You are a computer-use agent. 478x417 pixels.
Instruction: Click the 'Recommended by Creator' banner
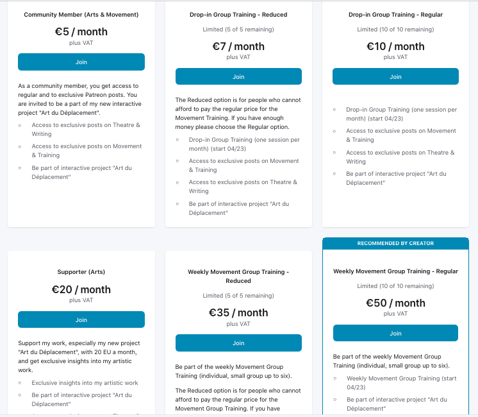click(395, 243)
